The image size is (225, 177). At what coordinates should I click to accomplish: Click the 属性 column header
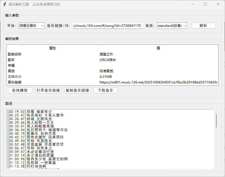click(52, 48)
